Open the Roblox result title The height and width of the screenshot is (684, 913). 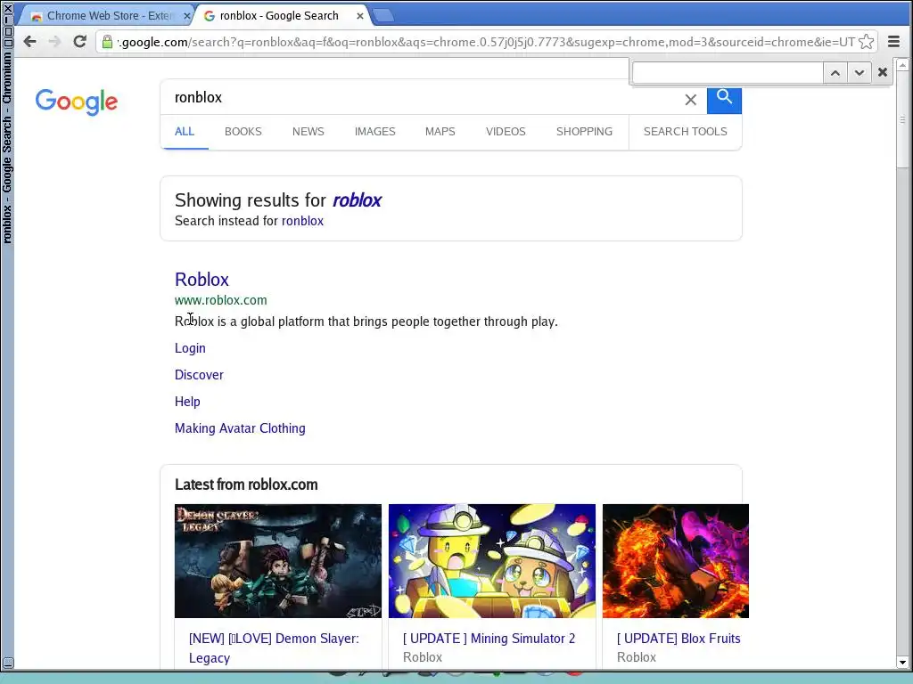coord(202,280)
